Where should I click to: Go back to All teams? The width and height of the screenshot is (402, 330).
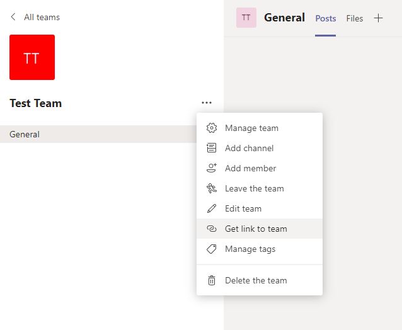[42, 17]
